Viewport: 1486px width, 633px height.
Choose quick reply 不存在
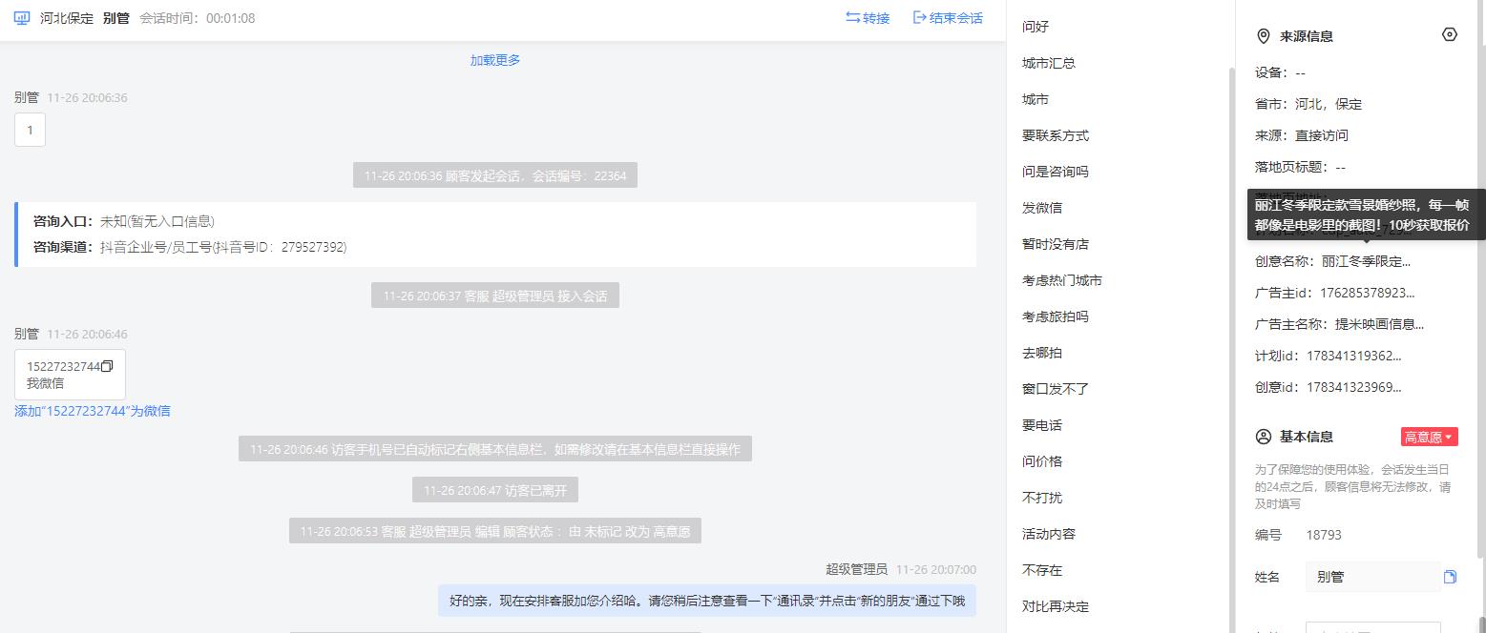click(1042, 570)
